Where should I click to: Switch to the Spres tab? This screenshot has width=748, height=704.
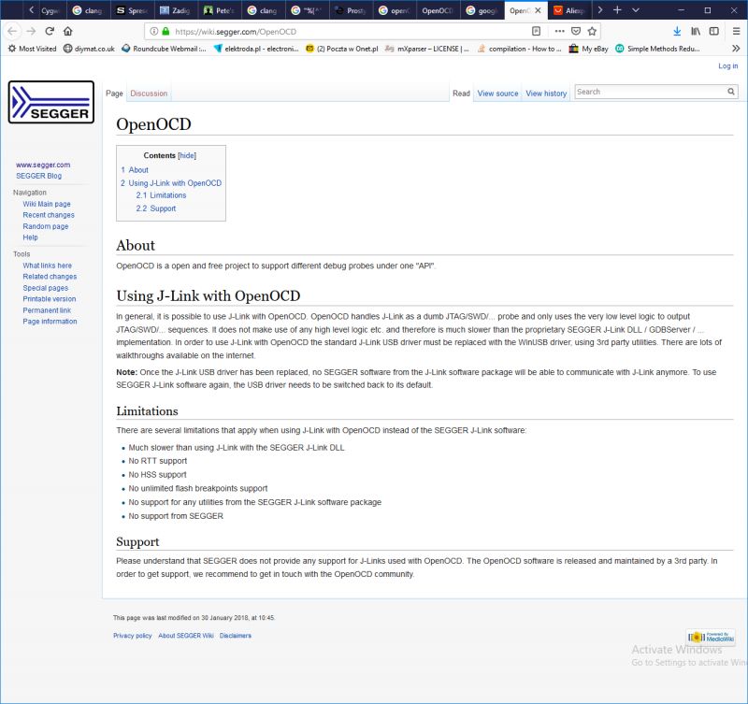[x=132, y=10]
